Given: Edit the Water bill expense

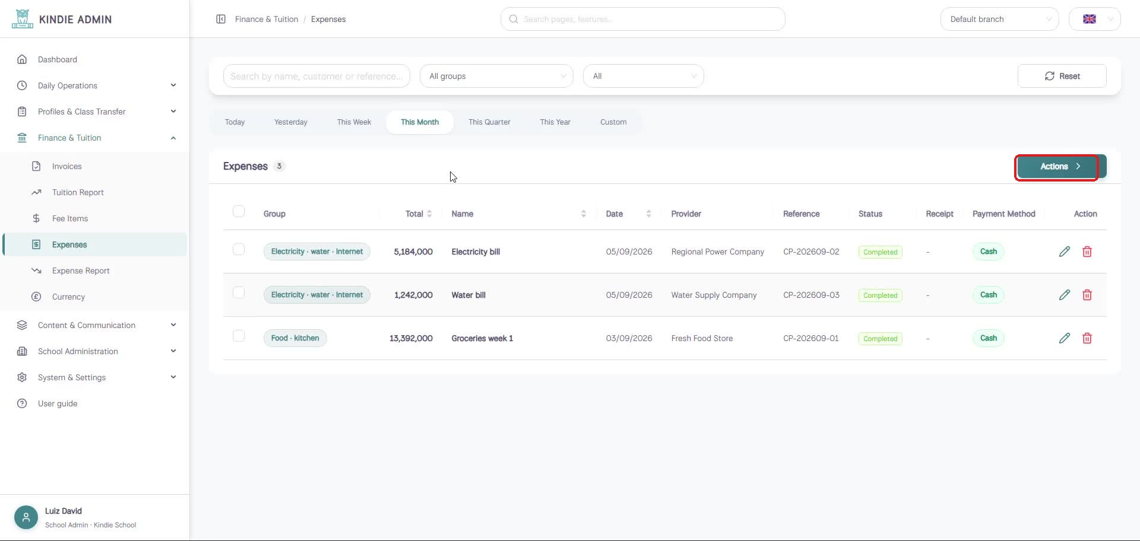Looking at the screenshot, I should (1064, 295).
